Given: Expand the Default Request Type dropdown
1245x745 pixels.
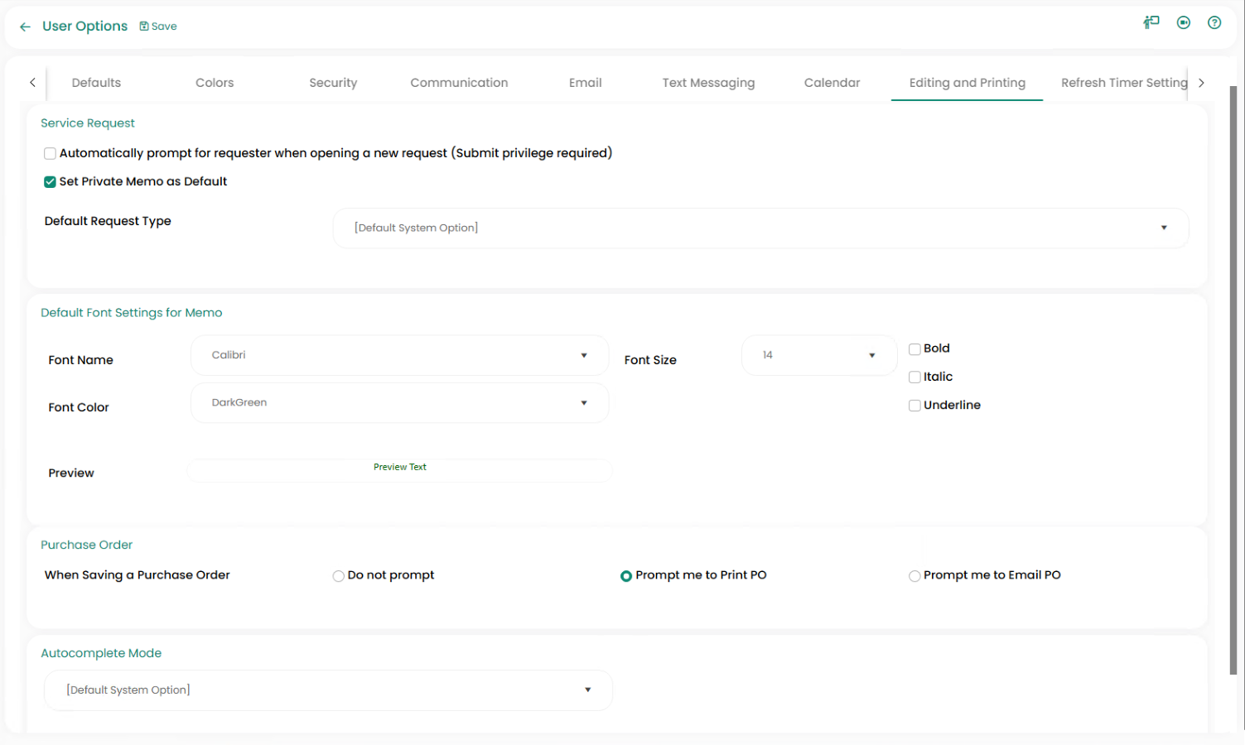Looking at the screenshot, I should pyautogui.click(x=760, y=228).
